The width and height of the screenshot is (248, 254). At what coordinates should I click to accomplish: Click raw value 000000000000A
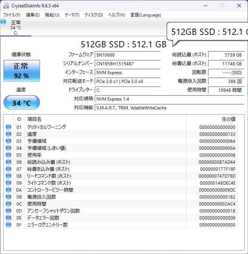217,148
